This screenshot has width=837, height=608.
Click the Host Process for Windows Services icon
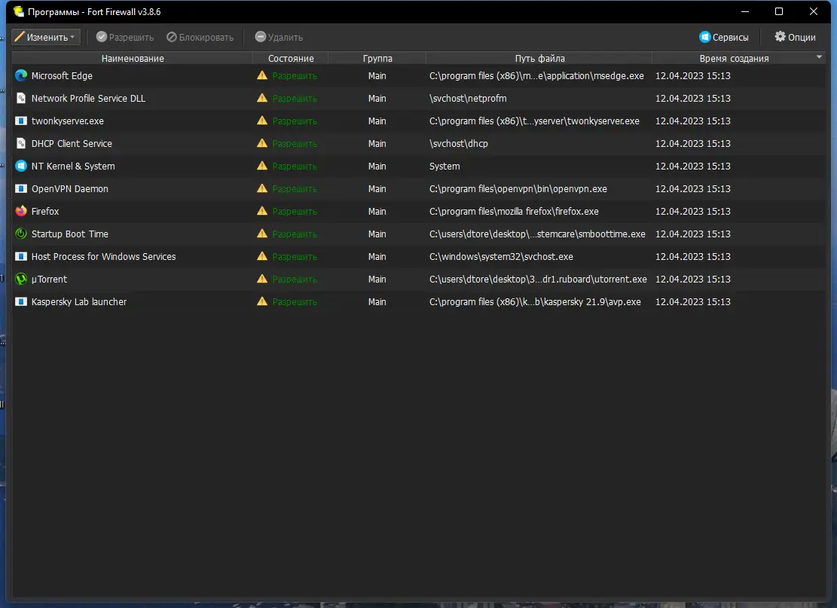[x=21, y=256]
